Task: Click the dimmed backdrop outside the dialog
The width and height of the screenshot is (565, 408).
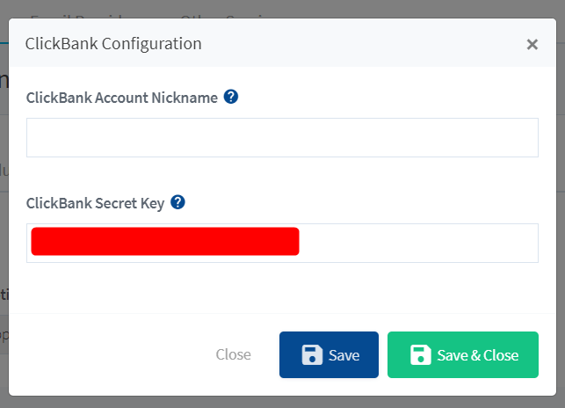Action: (282, 8)
